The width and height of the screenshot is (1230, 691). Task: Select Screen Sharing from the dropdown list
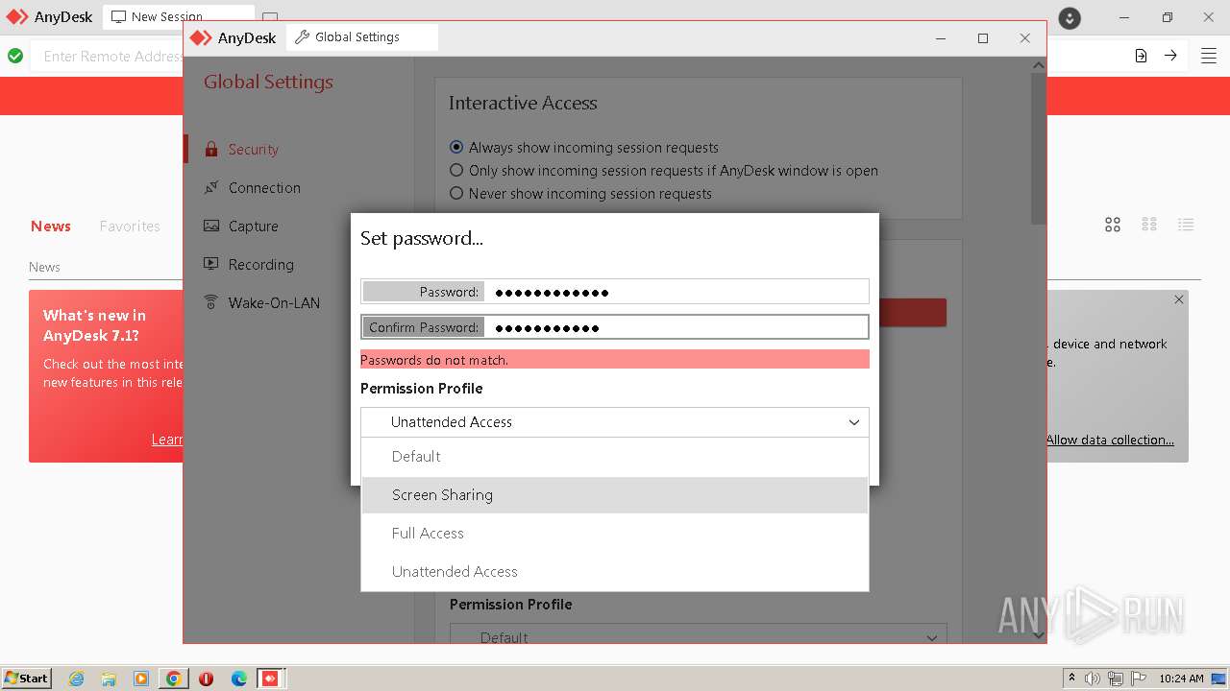pos(615,495)
